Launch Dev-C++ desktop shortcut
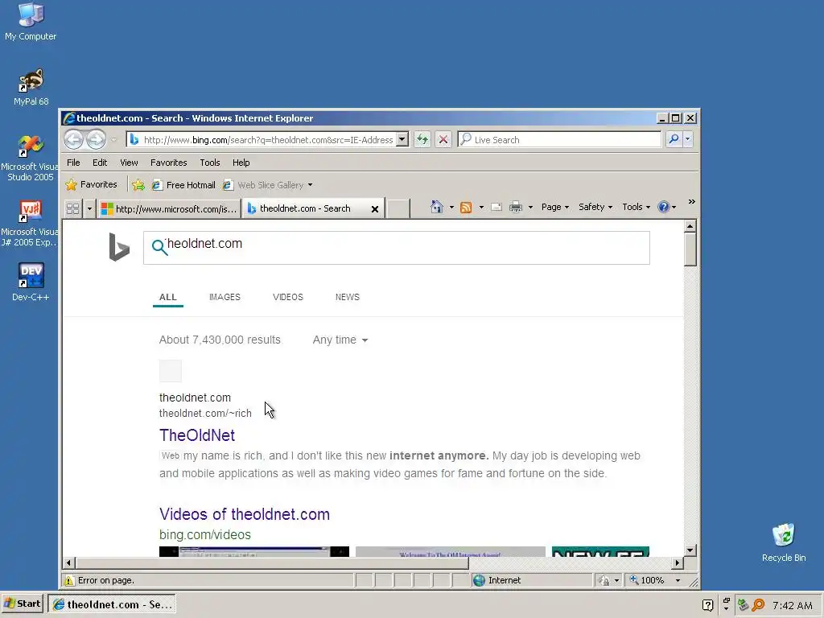 coord(31,282)
